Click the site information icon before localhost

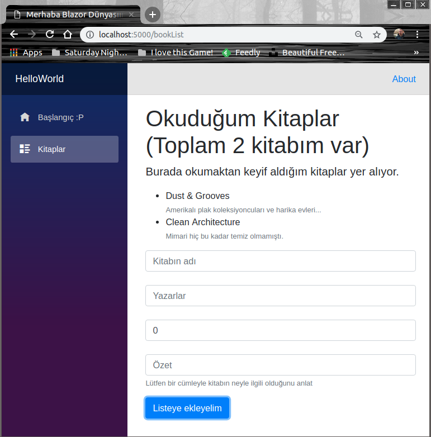click(x=90, y=35)
